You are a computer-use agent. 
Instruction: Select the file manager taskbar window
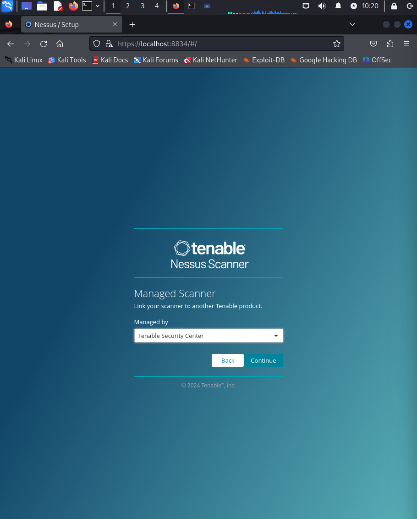coord(207,6)
